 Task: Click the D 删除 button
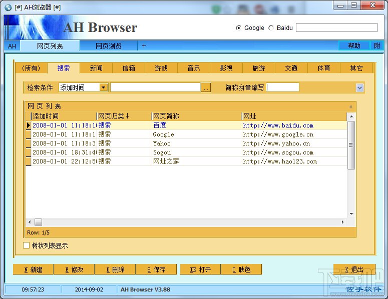tap(115, 269)
